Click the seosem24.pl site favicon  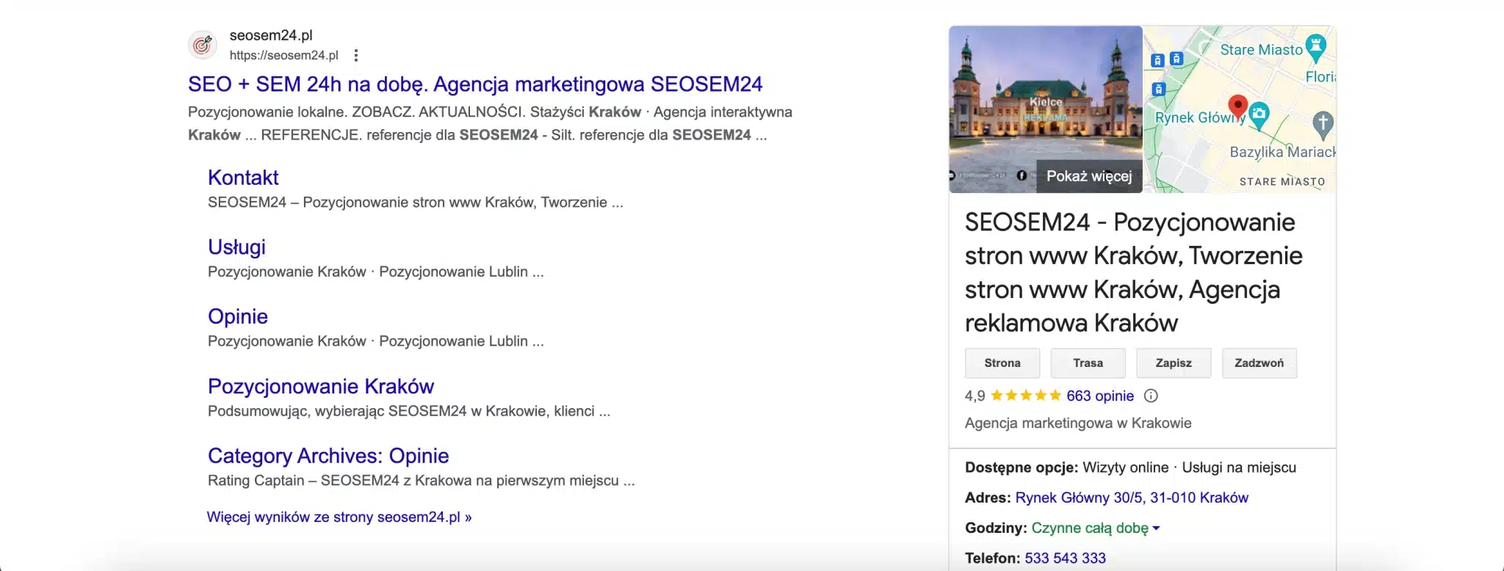pyautogui.click(x=203, y=45)
